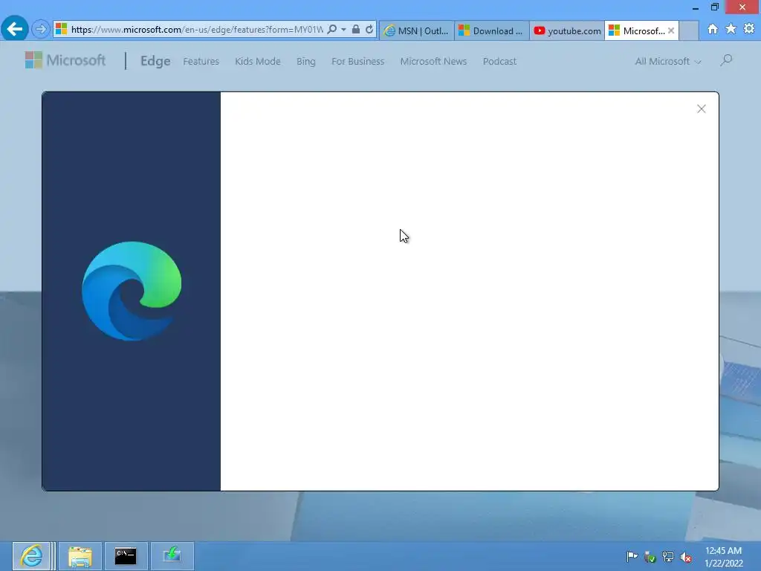Restore down the browser window
761x571 pixels.
click(714, 7)
